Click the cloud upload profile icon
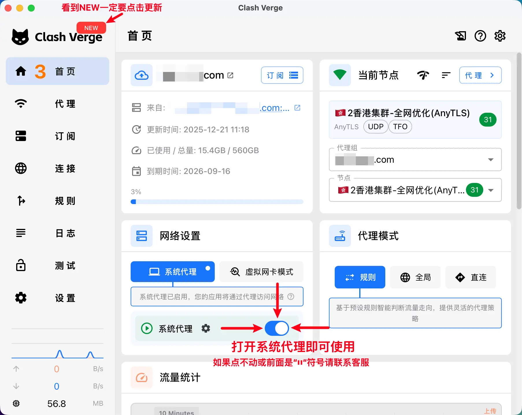Image resolution: width=522 pixels, height=415 pixels. coord(142,75)
